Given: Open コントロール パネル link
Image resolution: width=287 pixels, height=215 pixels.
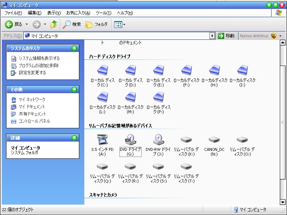Looking at the screenshot, I should [x=34, y=121].
